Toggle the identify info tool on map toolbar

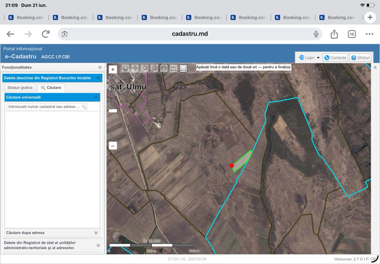(164, 68)
